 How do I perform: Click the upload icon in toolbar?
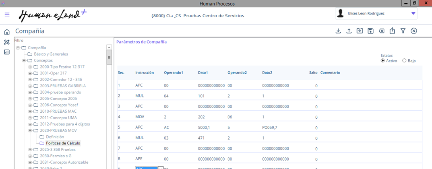(349, 31)
